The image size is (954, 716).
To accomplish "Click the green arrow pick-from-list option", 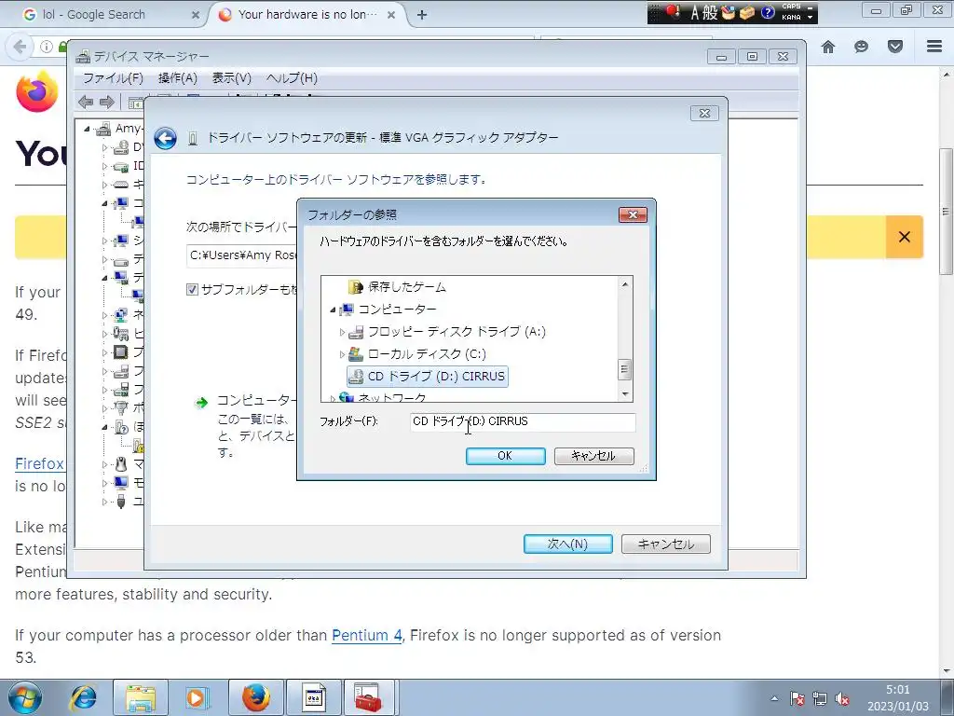I will 201,403.
